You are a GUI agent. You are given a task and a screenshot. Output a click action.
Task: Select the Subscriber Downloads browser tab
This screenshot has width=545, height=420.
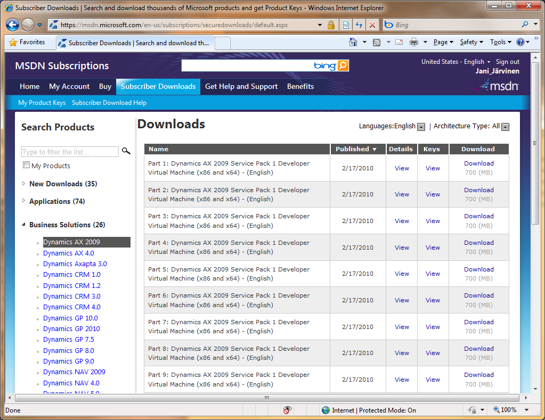coord(135,43)
